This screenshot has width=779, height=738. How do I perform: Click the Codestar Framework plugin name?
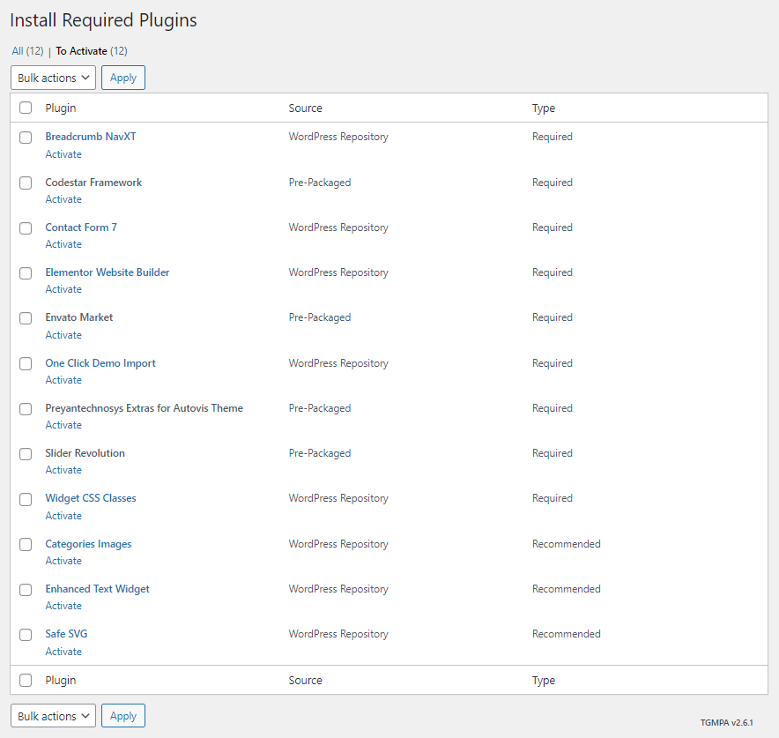tap(93, 183)
